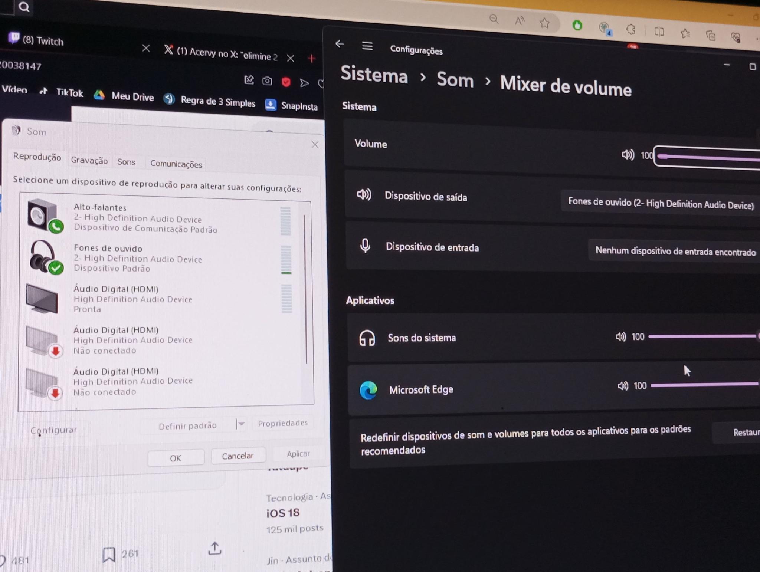Click the green circular extension icon
This screenshot has height=572, width=760.
click(577, 25)
